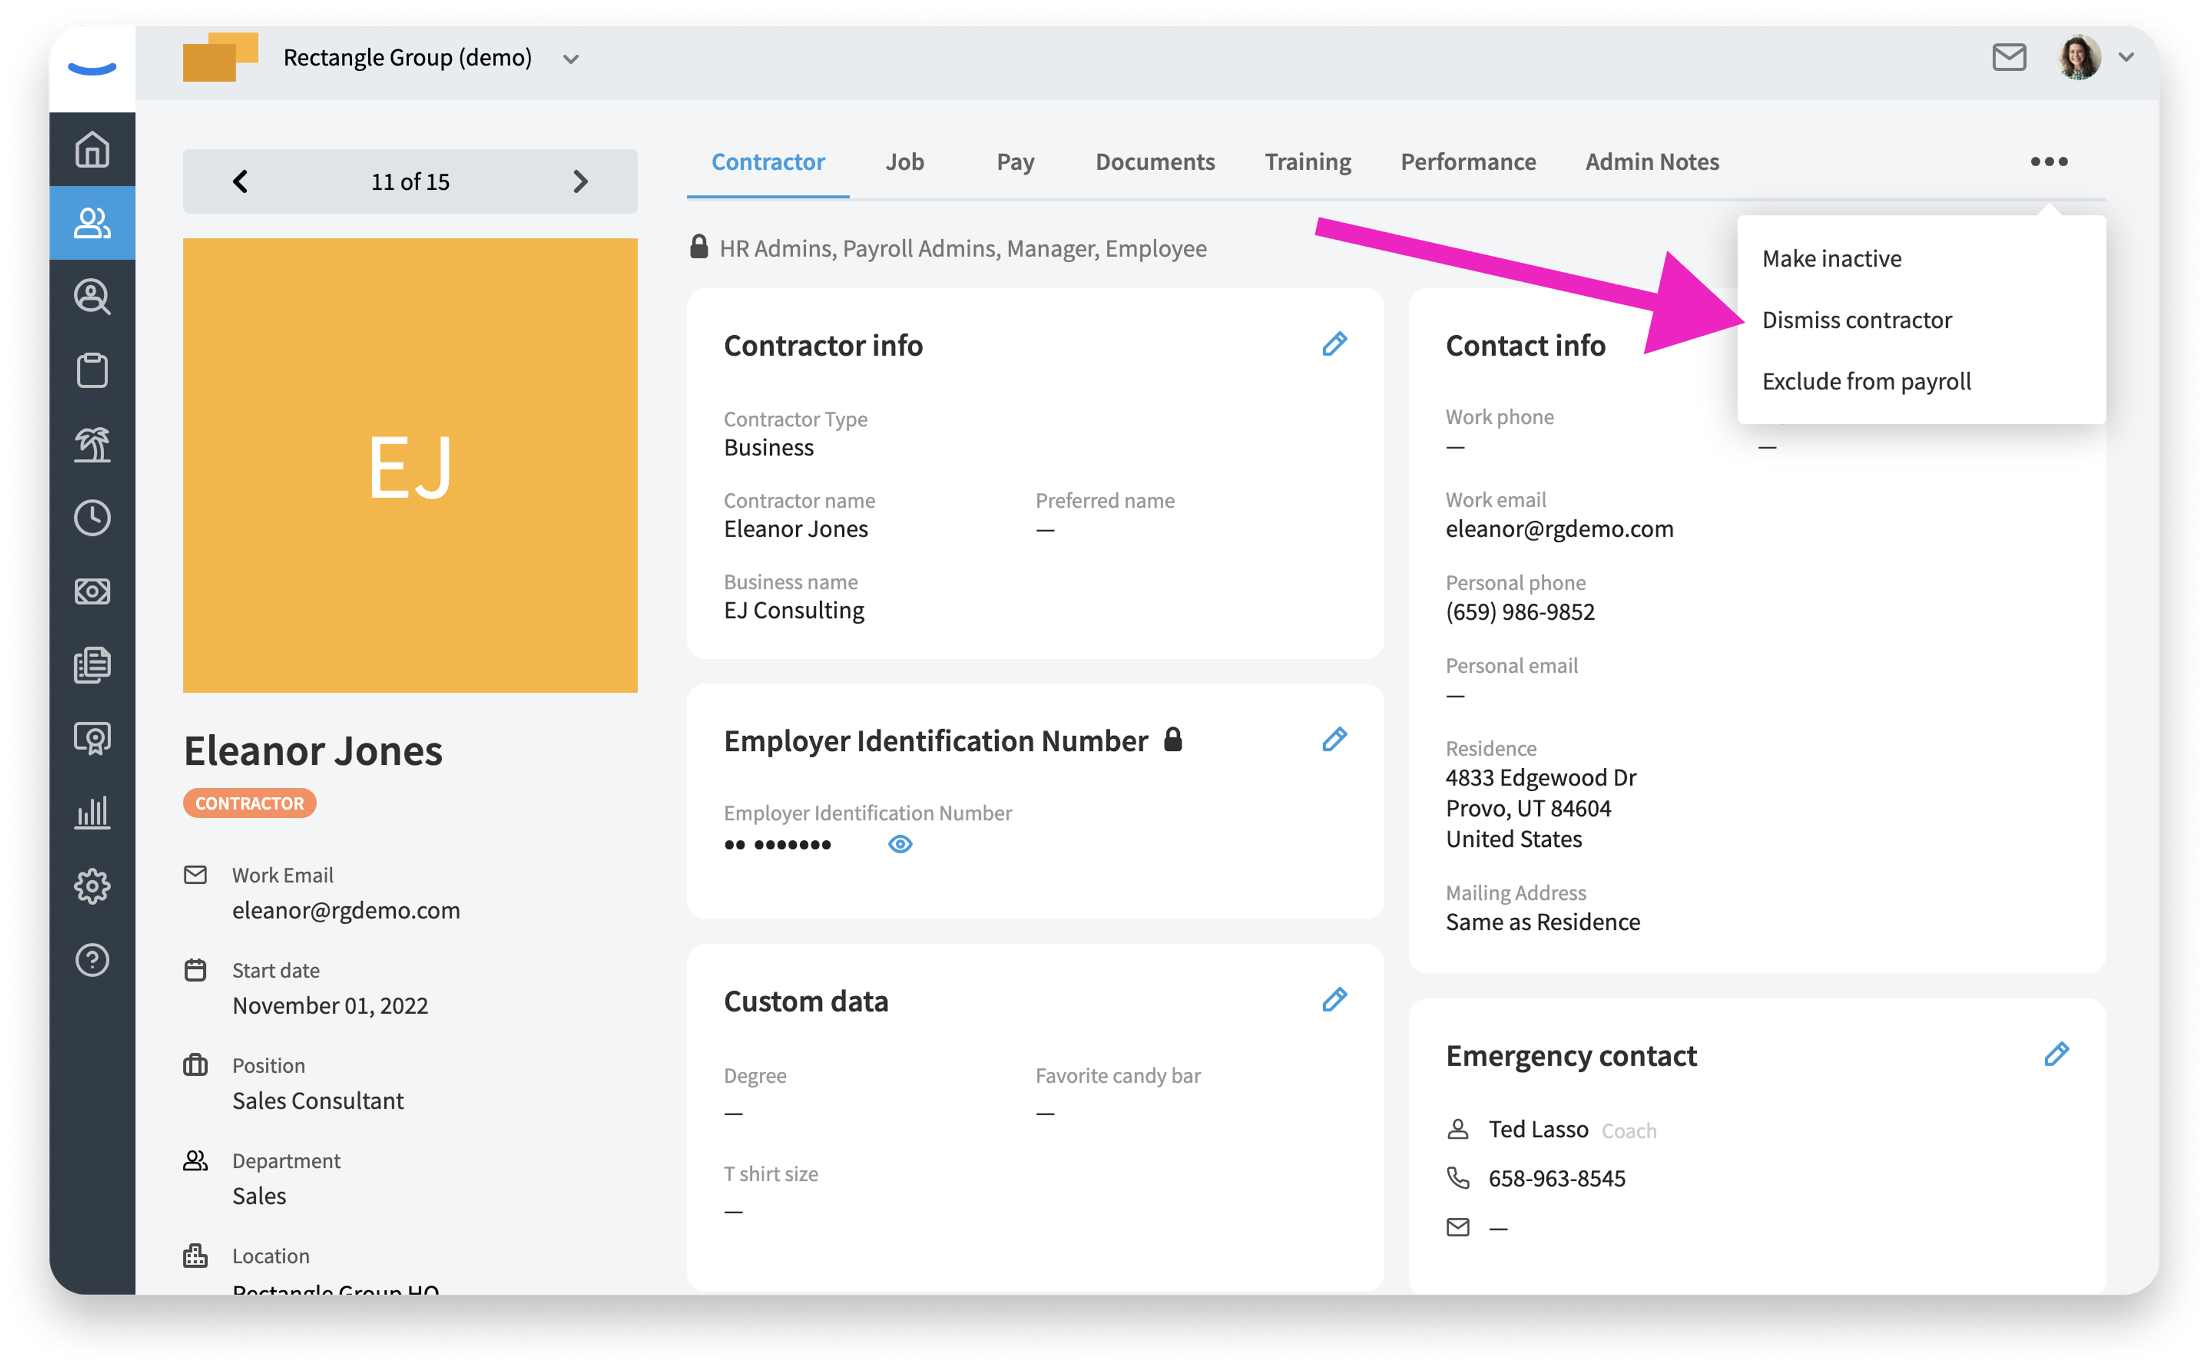The width and height of the screenshot is (2209, 1368).
Task: Open the clipboard Tasks icon in the sidebar
Action: 92,370
